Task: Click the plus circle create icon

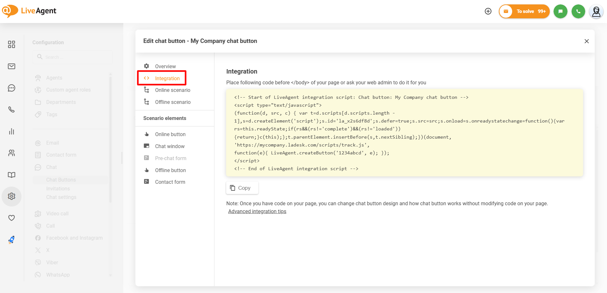Action: pyautogui.click(x=488, y=11)
